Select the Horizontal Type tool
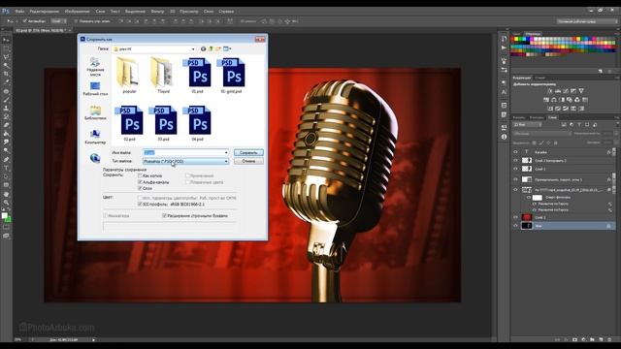The height and width of the screenshot is (349, 621). (x=6, y=168)
